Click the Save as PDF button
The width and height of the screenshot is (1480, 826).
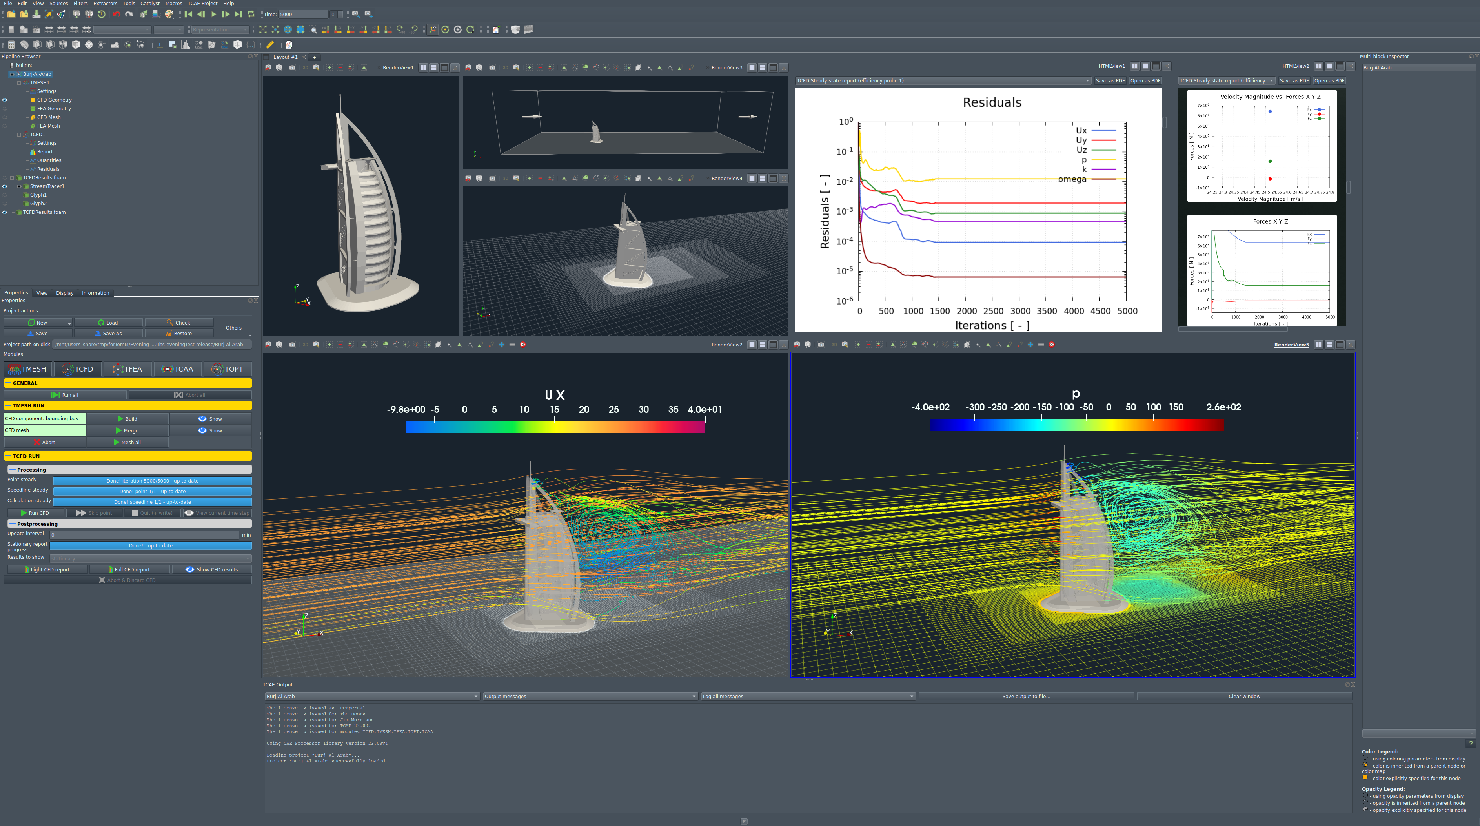(1110, 80)
